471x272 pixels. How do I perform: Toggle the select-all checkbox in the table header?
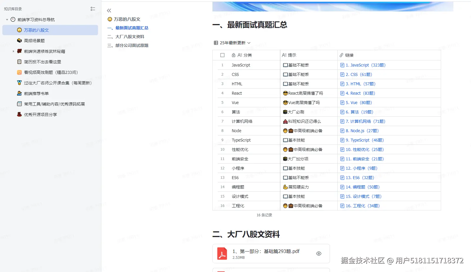click(x=222, y=55)
